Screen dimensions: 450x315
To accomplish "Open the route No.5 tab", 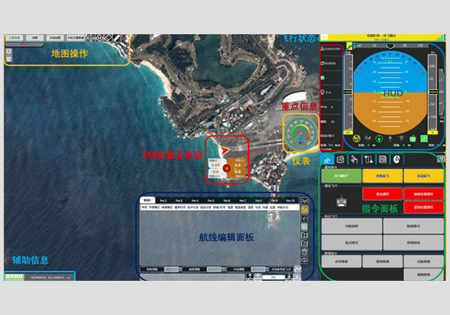I will point(210,200).
